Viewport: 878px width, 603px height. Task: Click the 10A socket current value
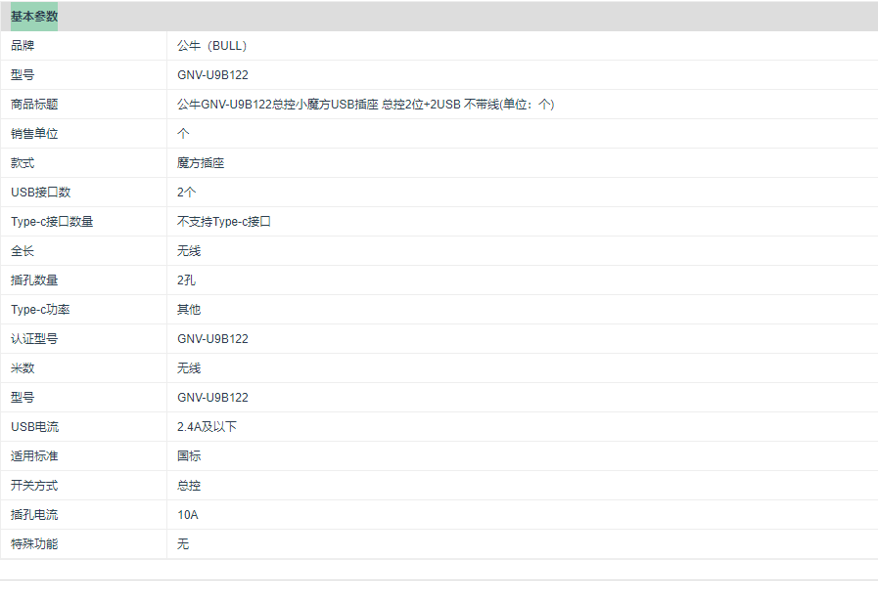(188, 515)
